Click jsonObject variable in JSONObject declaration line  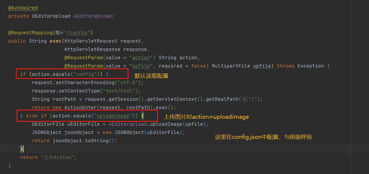pos(79,132)
